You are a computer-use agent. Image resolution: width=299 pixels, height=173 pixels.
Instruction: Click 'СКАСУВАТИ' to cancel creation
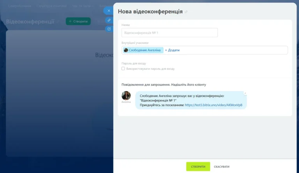pos(222,166)
